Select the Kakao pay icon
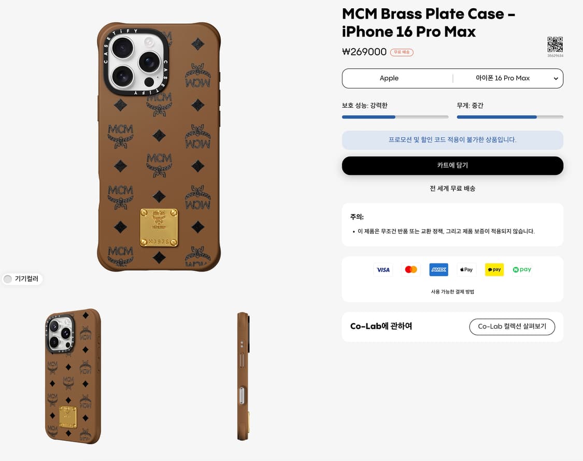Screen dimensions: 583x461 494,270
